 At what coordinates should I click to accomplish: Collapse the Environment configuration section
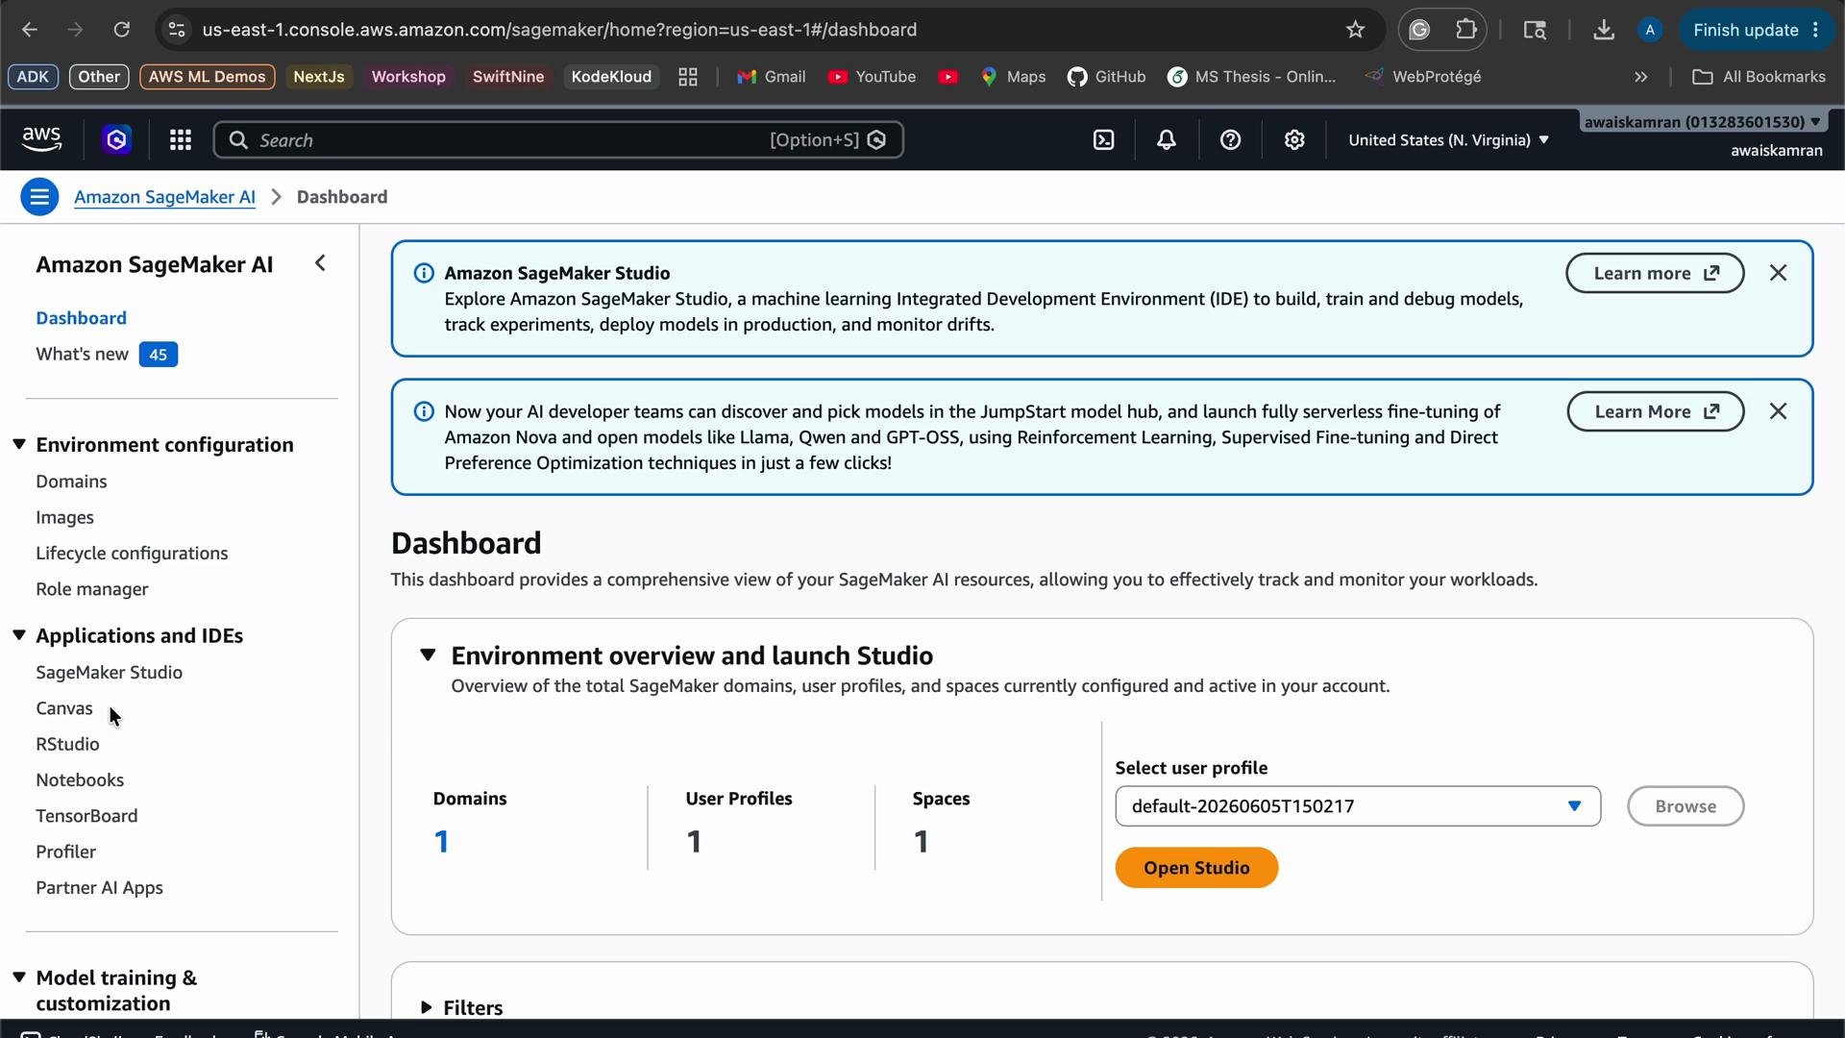[x=19, y=444]
